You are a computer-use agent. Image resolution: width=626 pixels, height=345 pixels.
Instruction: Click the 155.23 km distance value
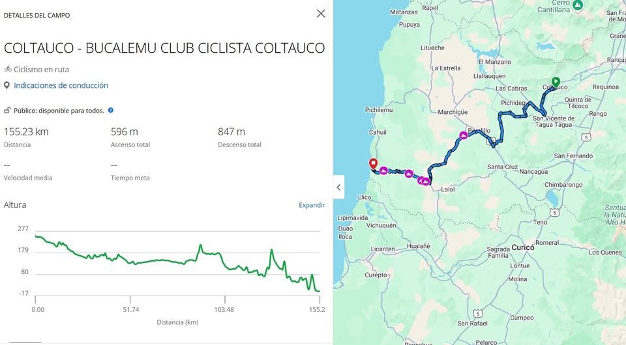pos(26,131)
